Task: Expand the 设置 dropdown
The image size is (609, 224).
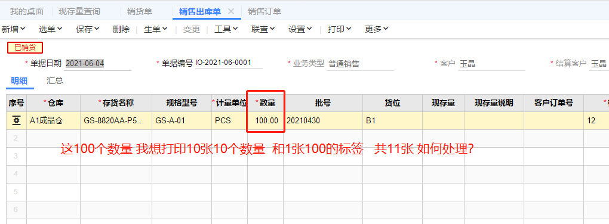Action: [300, 29]
